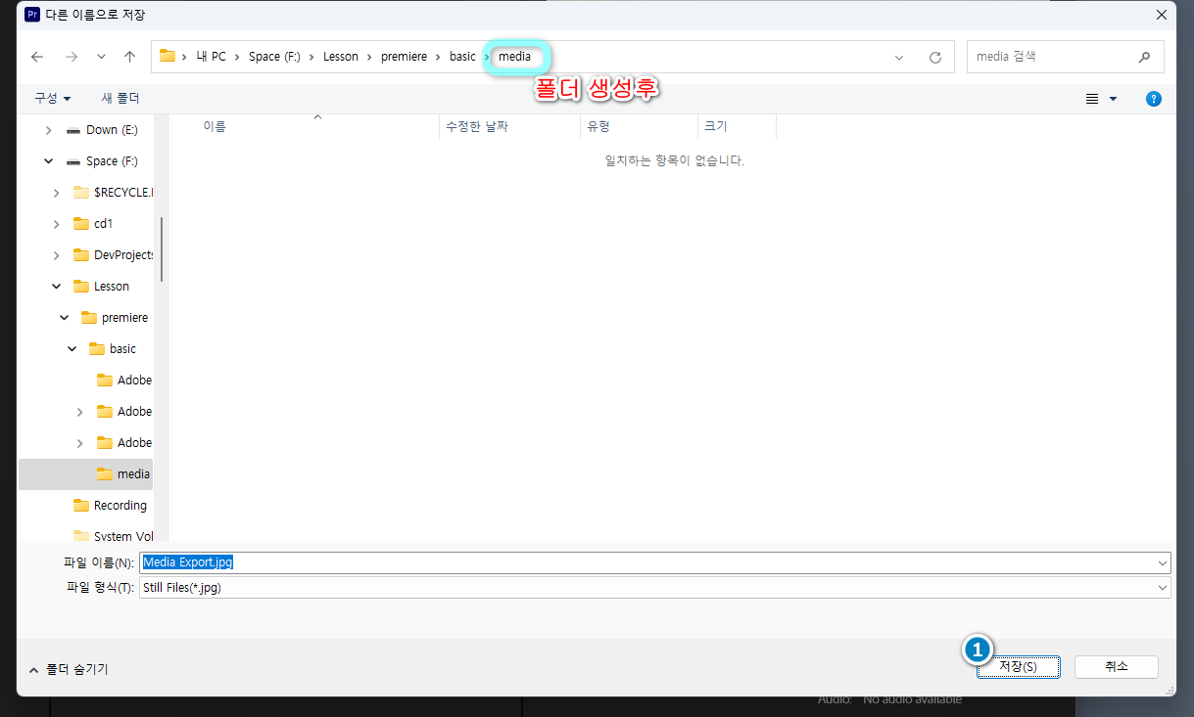Viewport: 1194px width, 717px height.
Task: Select the media folder in tree
Action: pyautogui.click(x=133, y=474)
